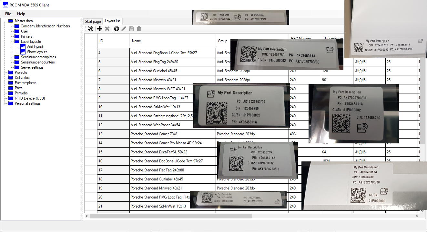This screenshot has height=232, width=427.
Task: Click ID cell with value 21
Action: [114, 206]
